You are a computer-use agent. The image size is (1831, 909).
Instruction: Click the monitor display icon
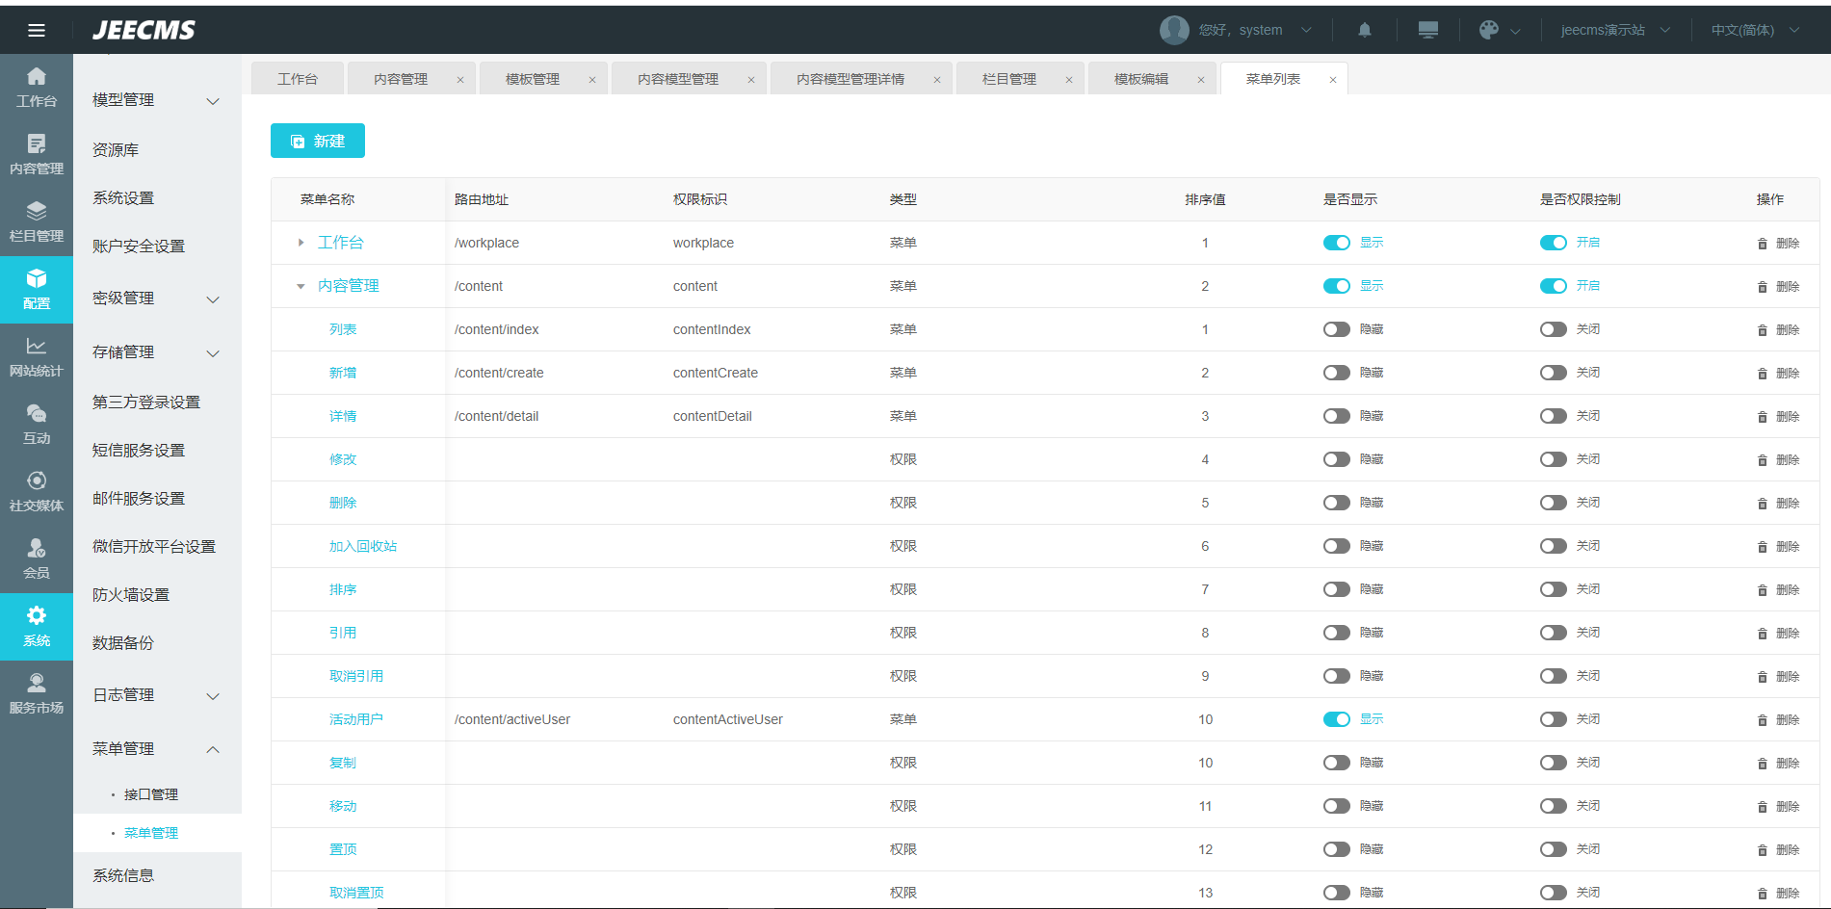(1427, 30)
